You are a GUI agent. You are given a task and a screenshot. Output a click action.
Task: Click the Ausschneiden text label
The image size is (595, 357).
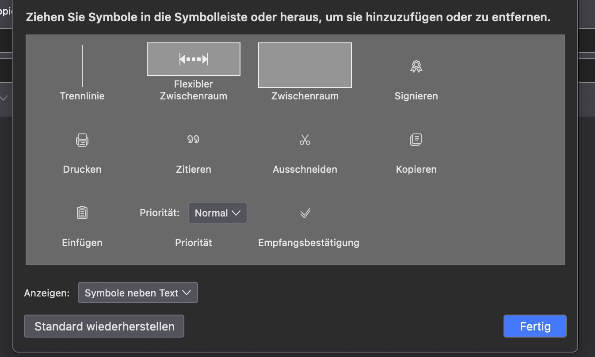click(x=305, y=169)
